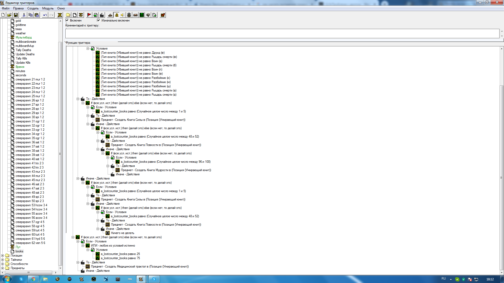Toggle the Изначально включен checkbox
The image size is (504, 283).
pos(98,20)
